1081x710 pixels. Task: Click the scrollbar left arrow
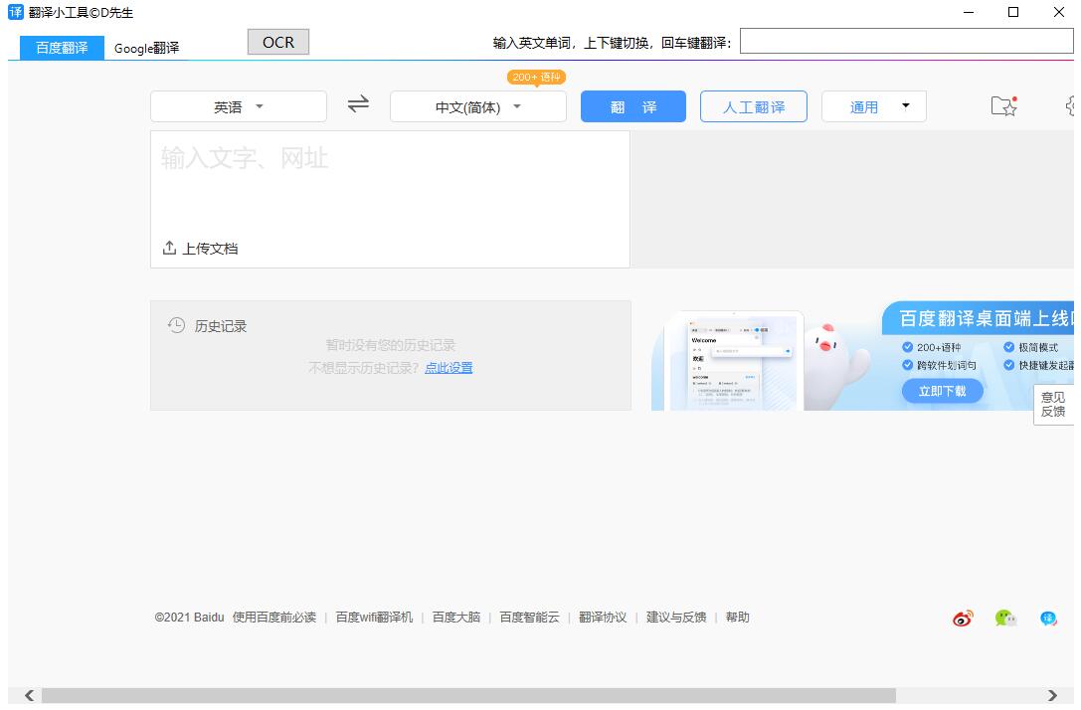pyautogui.click(x=29, y=695)
